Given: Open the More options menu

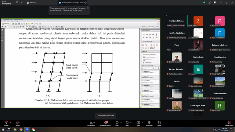Looking at the screenshot, I should click(x=159, y=123).
